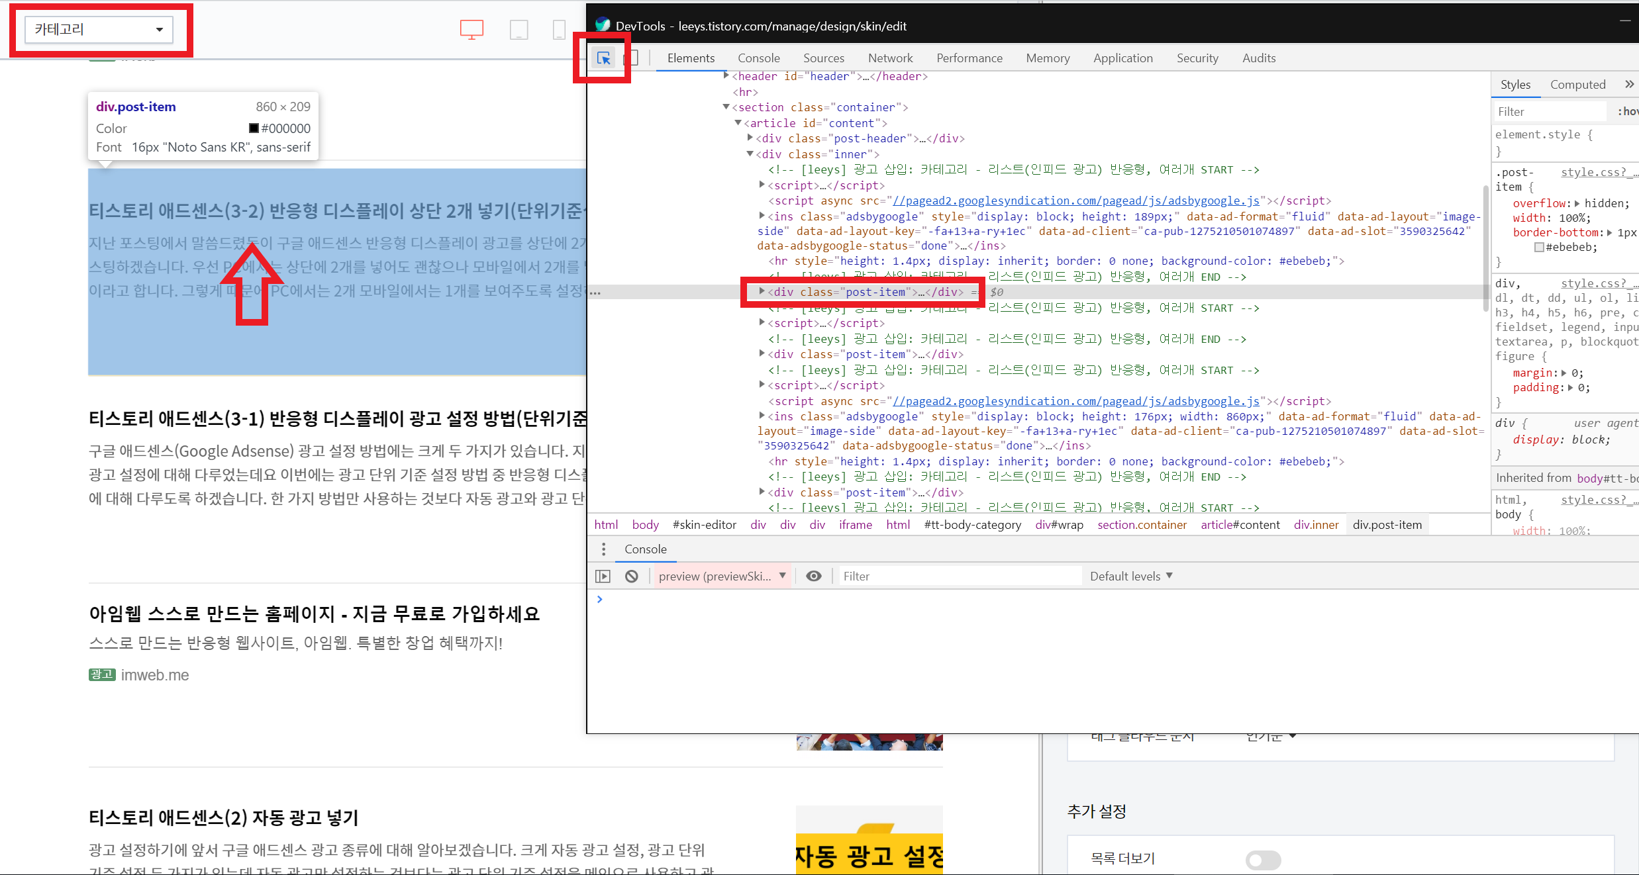Select the Console drawer tab
1639x875 pixels.
click(x=645, y=549)
